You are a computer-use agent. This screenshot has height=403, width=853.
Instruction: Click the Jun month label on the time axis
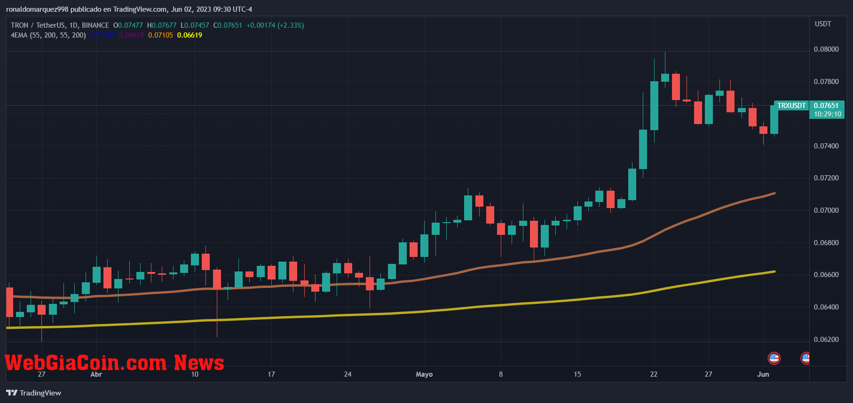point(763,374)
